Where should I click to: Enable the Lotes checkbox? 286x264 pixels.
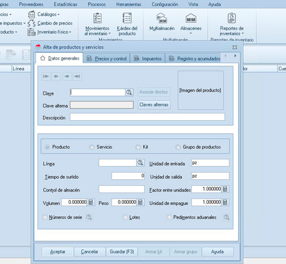click(x=126, y=217)
